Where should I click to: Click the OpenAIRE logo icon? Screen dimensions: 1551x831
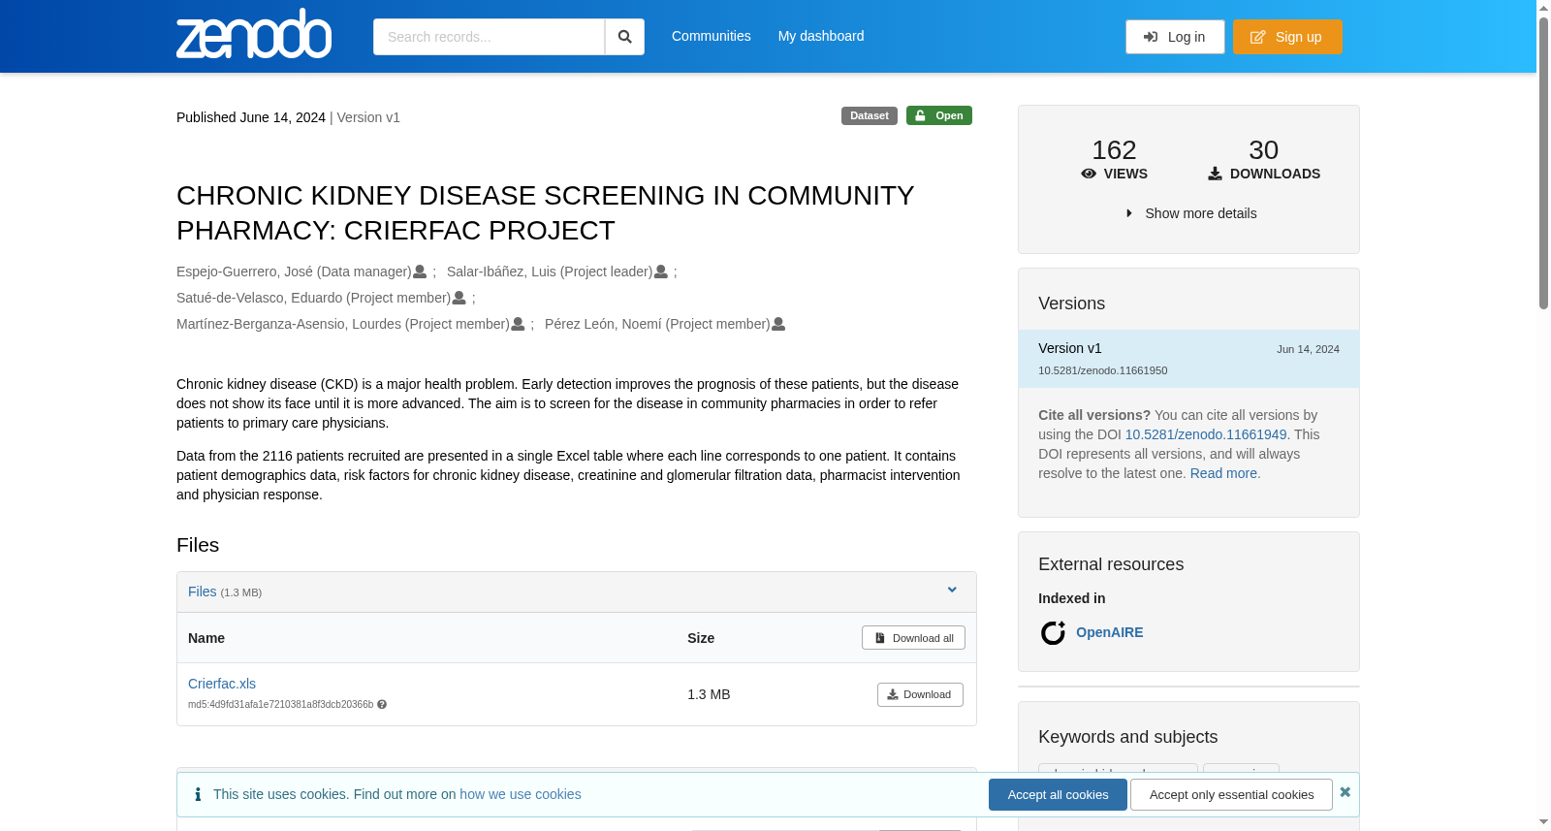[1053, 633]
